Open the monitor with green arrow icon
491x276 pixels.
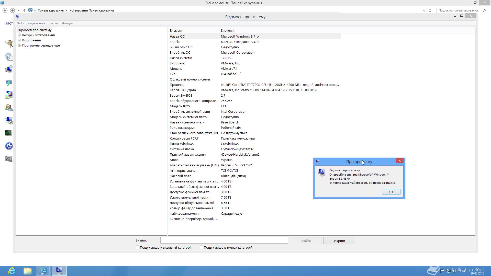pos(9,83)
